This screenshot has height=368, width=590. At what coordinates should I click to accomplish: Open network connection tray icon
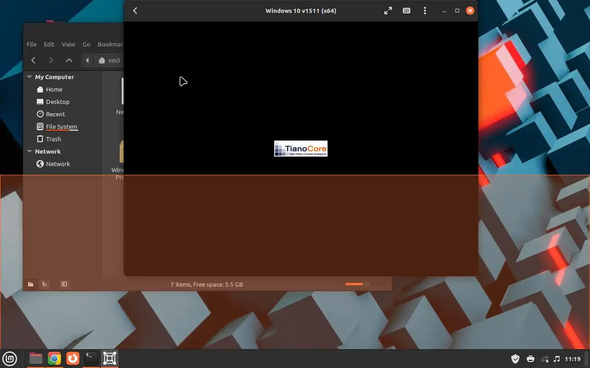[545, 359]
